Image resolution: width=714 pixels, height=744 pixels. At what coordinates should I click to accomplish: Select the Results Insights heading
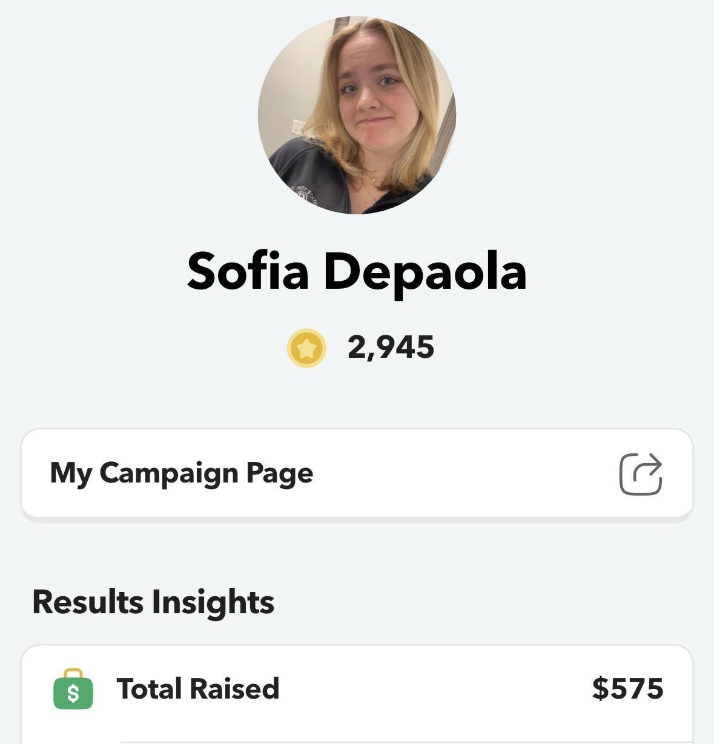pyautogui.click(x=153, y=602)
